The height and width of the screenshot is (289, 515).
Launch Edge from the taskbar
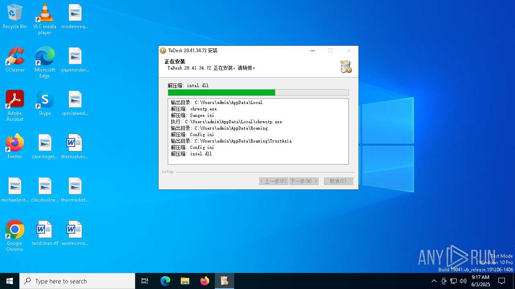pyautogui.click(x=165, y=281)
